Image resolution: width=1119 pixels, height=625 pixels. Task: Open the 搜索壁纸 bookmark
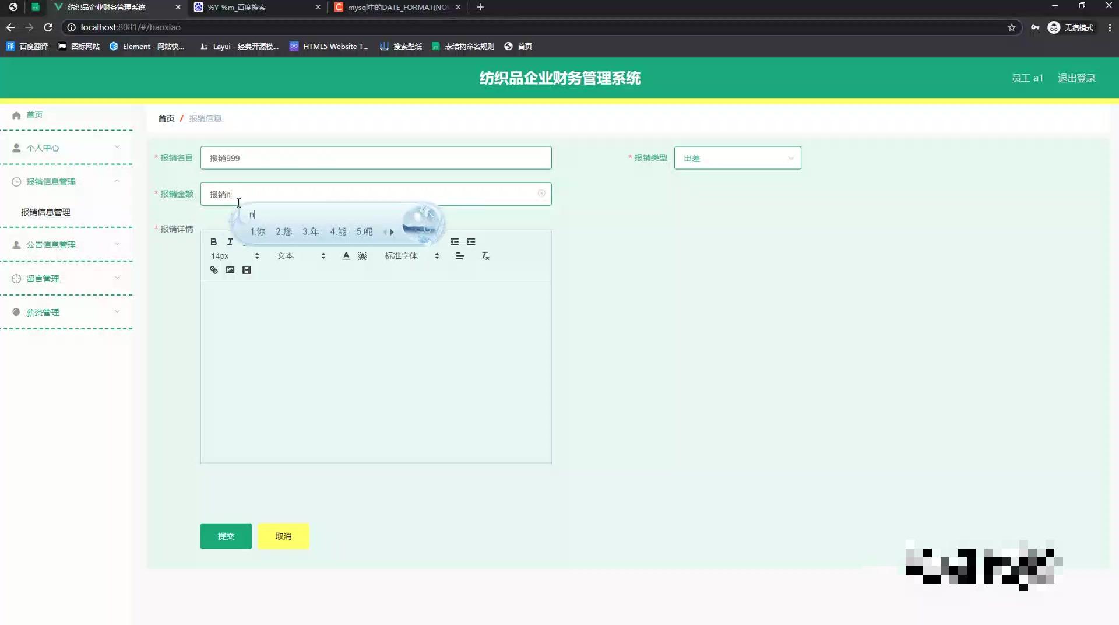[x=401, y=47]
